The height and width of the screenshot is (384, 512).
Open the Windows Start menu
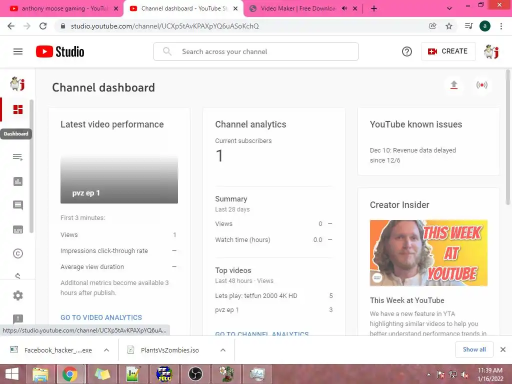click(12, 374)
